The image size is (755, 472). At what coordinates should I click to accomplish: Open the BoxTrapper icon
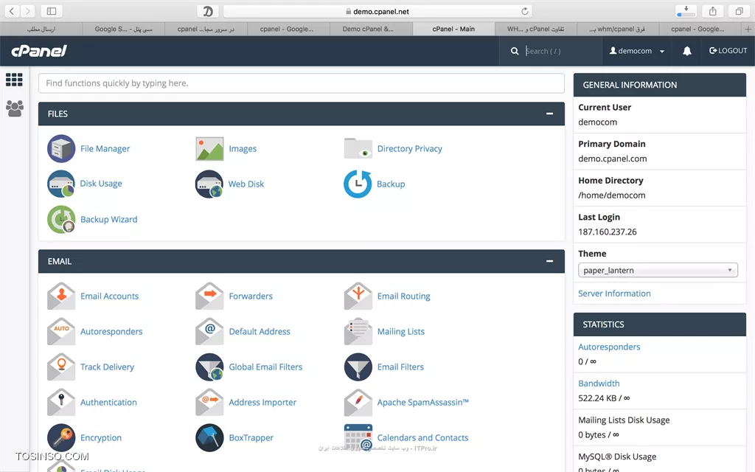[209, 438]
